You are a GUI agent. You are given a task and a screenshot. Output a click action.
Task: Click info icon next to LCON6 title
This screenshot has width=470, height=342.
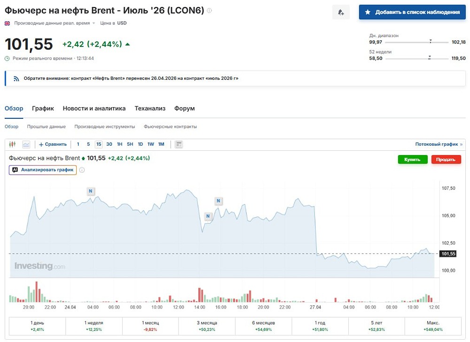click(209, 10)
